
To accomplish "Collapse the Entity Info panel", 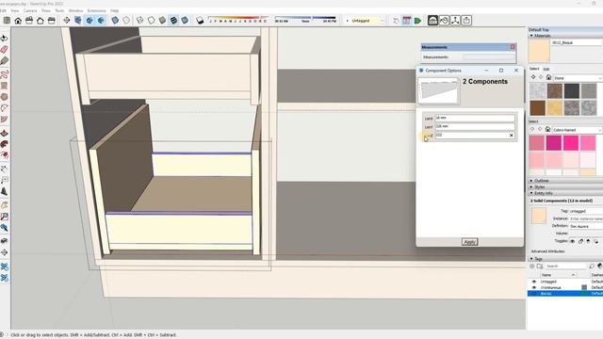I will 531,193.
